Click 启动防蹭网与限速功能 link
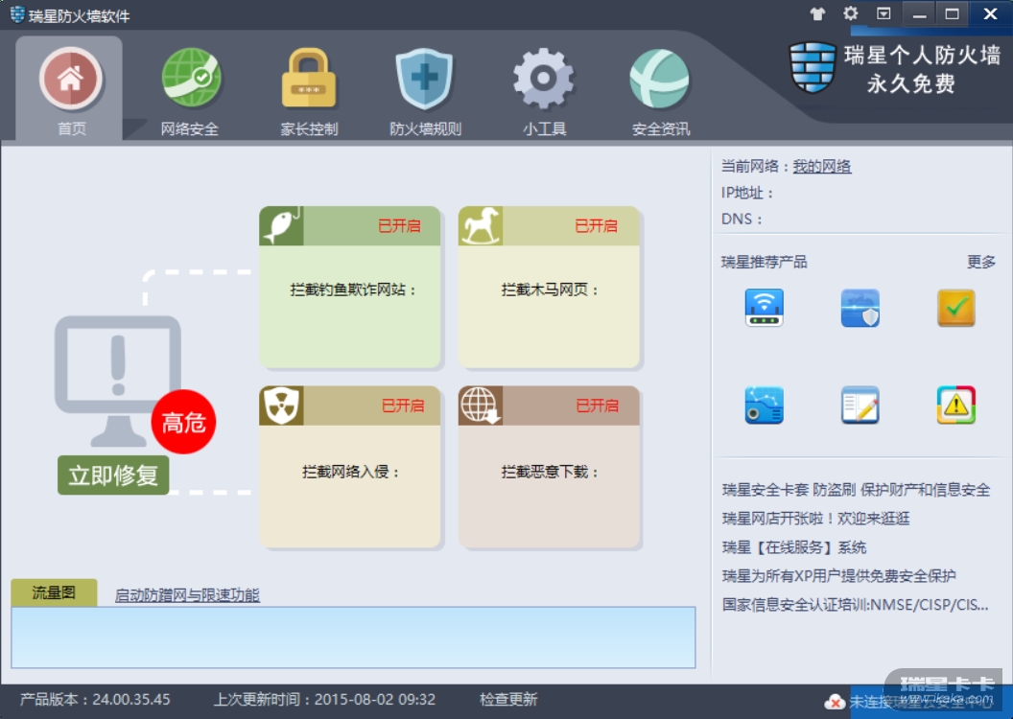Viewport: 1013px width, 719px height. pos(187,595)
